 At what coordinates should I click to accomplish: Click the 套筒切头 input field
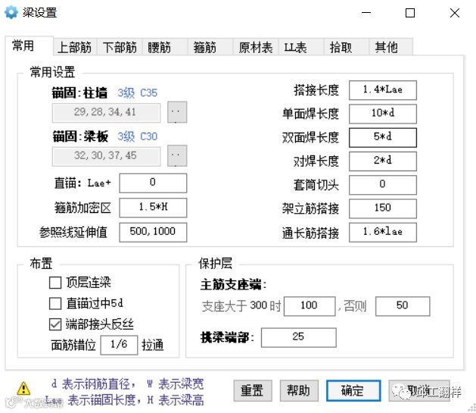click(383, 185)
